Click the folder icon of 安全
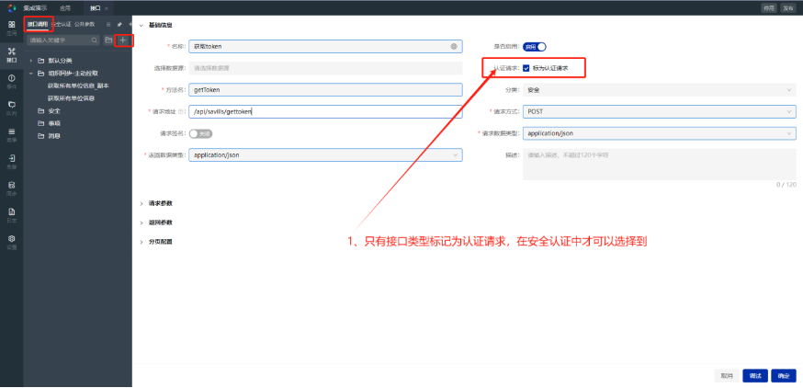This screenshot has height=388, width=803. (x=41, y=110)
